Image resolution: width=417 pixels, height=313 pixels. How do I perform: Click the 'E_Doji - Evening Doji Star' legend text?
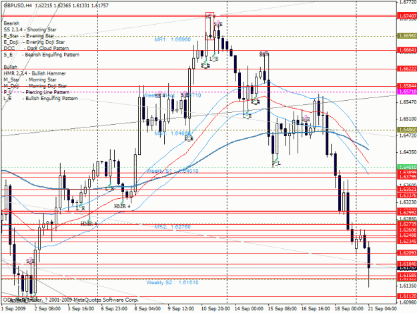34,42
